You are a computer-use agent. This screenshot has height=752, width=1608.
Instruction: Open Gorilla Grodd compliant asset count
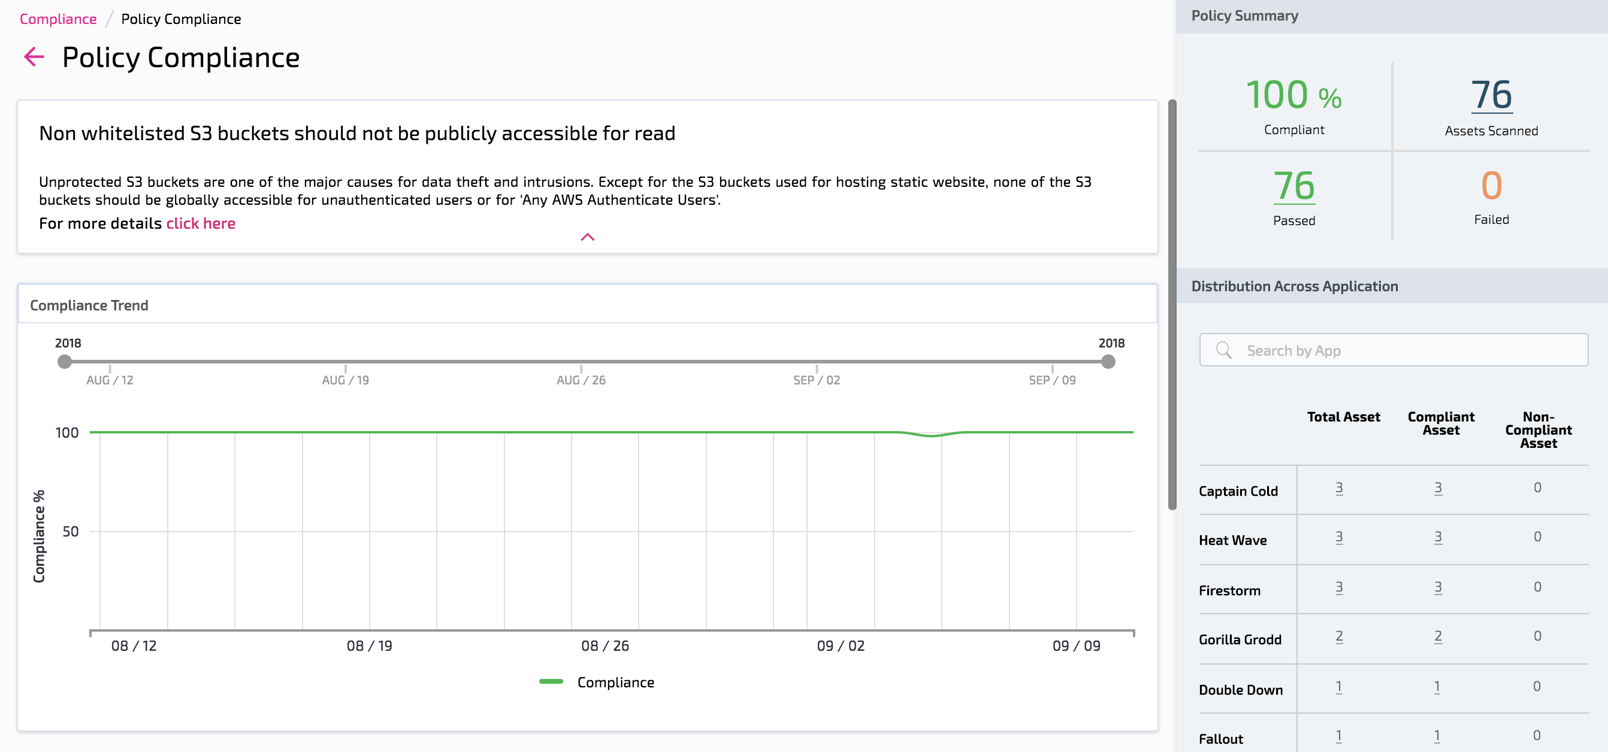tap(1438, 636)
